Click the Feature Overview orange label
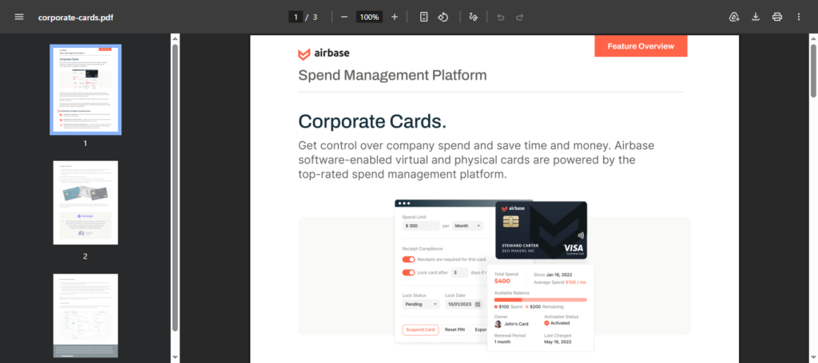 [641, 45]
